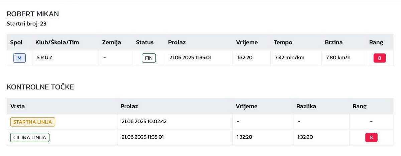Click the 7:42 min/km pace value
This screenshot has height=156, width=401.
click(289, 58)
